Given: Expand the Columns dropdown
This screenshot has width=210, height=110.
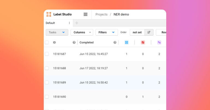Looking at the screenshot, I should click(x=82, y=32).
